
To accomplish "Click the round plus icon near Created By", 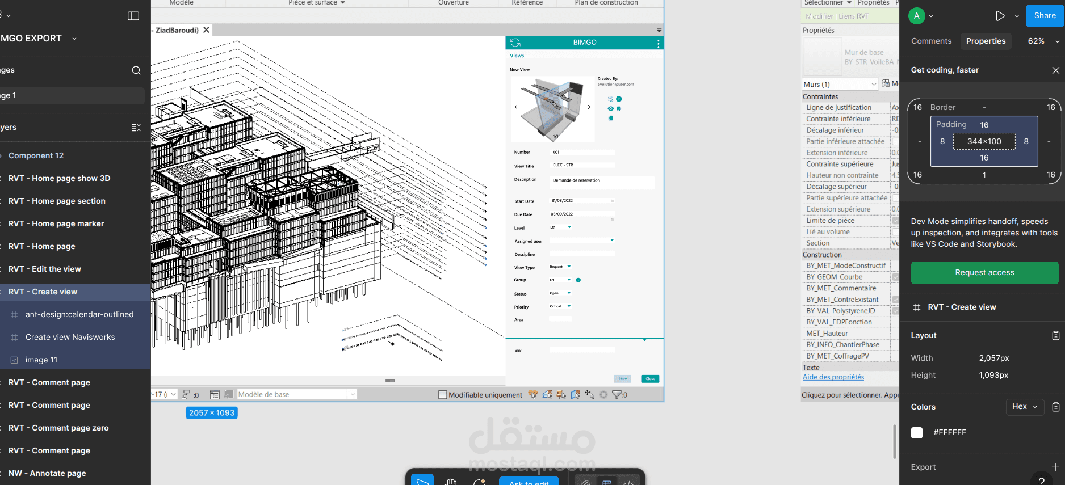I will pyautogui.click(x=619, y=99).
